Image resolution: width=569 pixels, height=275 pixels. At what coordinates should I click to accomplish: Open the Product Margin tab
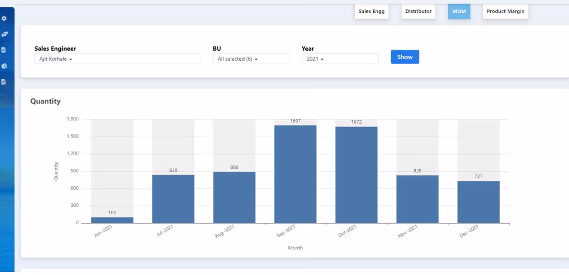tap(506, 11)
